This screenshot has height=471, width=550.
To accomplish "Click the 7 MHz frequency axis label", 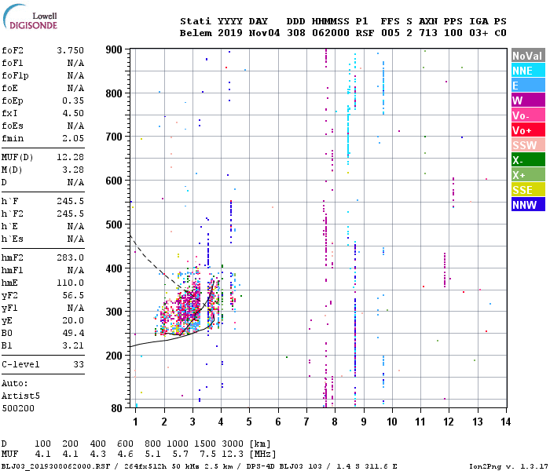I will (x=306, y=422).
